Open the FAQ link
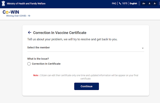 (114, 3)
